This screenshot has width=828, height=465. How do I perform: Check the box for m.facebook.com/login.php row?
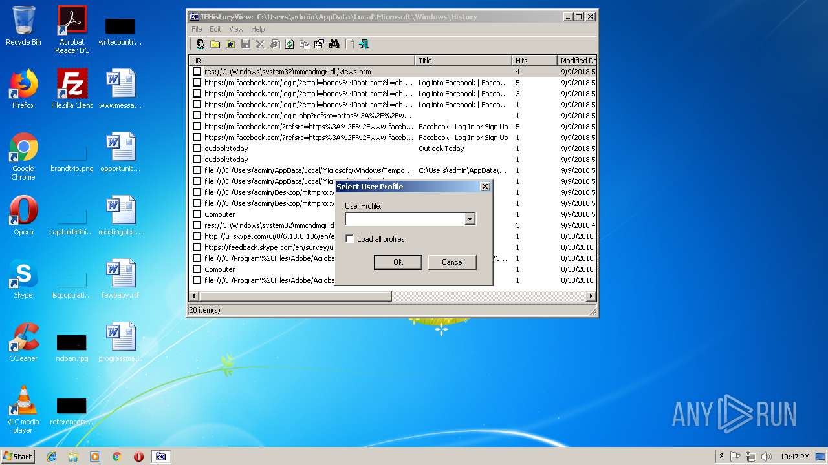[x=197, y=116]
